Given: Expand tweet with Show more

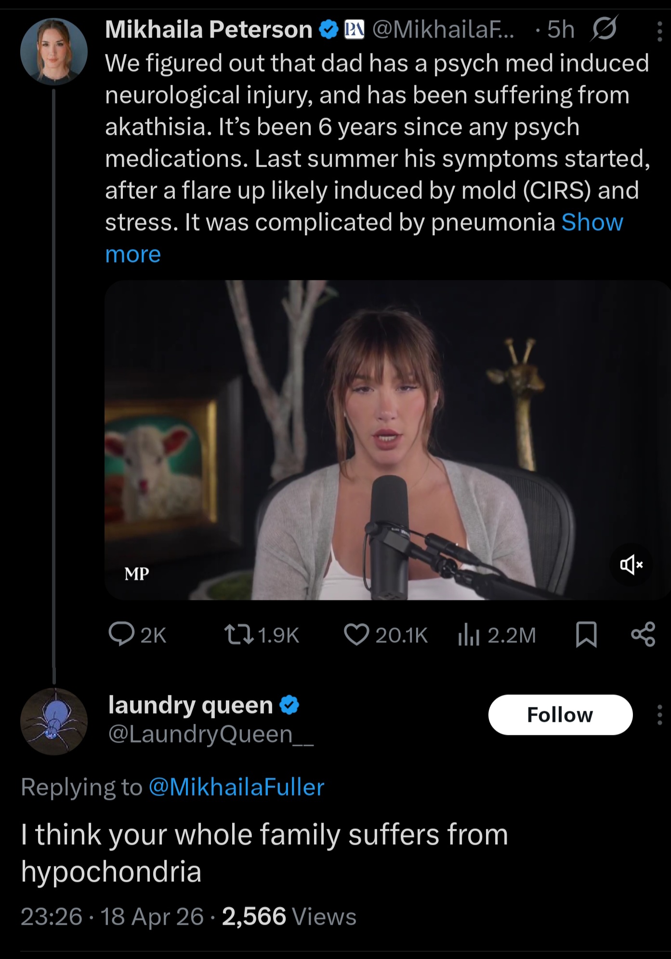Looking at the screenshot, I should coord(592,223).
